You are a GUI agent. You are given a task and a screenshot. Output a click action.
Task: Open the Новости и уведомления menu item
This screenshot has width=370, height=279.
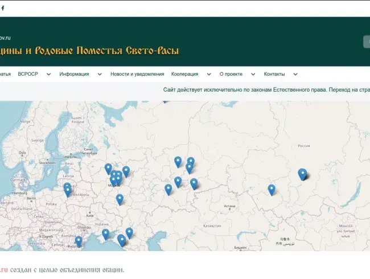click(x=137, y=74)
